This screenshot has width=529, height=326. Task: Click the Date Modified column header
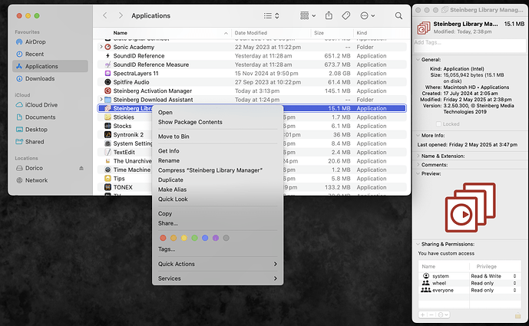[250, 34]
